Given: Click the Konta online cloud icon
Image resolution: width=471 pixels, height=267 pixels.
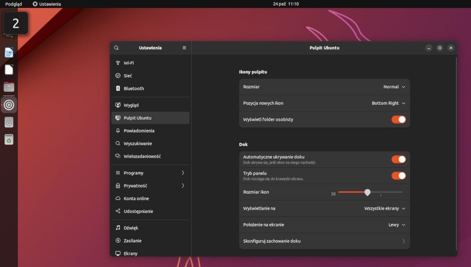Looking at the screenshot, I should click(118, 198).
